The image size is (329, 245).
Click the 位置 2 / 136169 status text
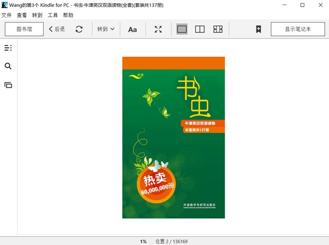click(x=171, y=241)
